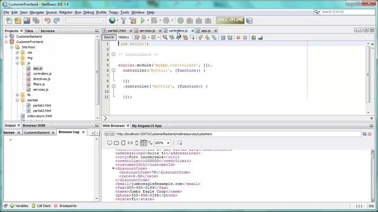This screenshot has height=212, width=378.
Task: Select the tablet landscape viewport icon
Action: coord(116,143)
